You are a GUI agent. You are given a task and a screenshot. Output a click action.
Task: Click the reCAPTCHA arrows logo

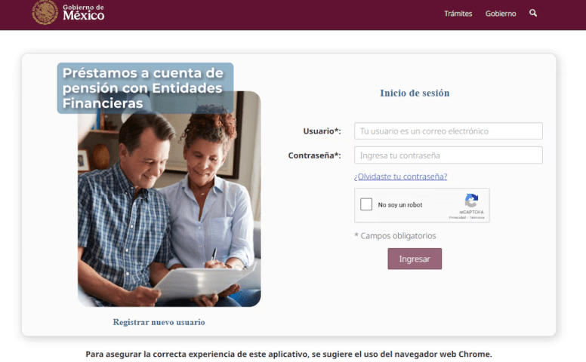point(471,201)
